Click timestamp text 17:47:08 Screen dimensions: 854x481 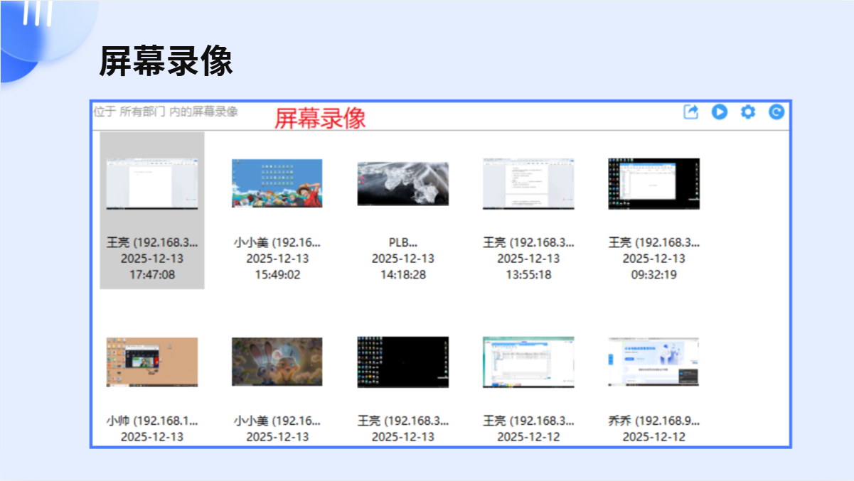[x=152, y=274]
